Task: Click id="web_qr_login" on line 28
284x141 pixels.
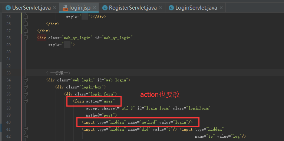Action: [114, 38]
